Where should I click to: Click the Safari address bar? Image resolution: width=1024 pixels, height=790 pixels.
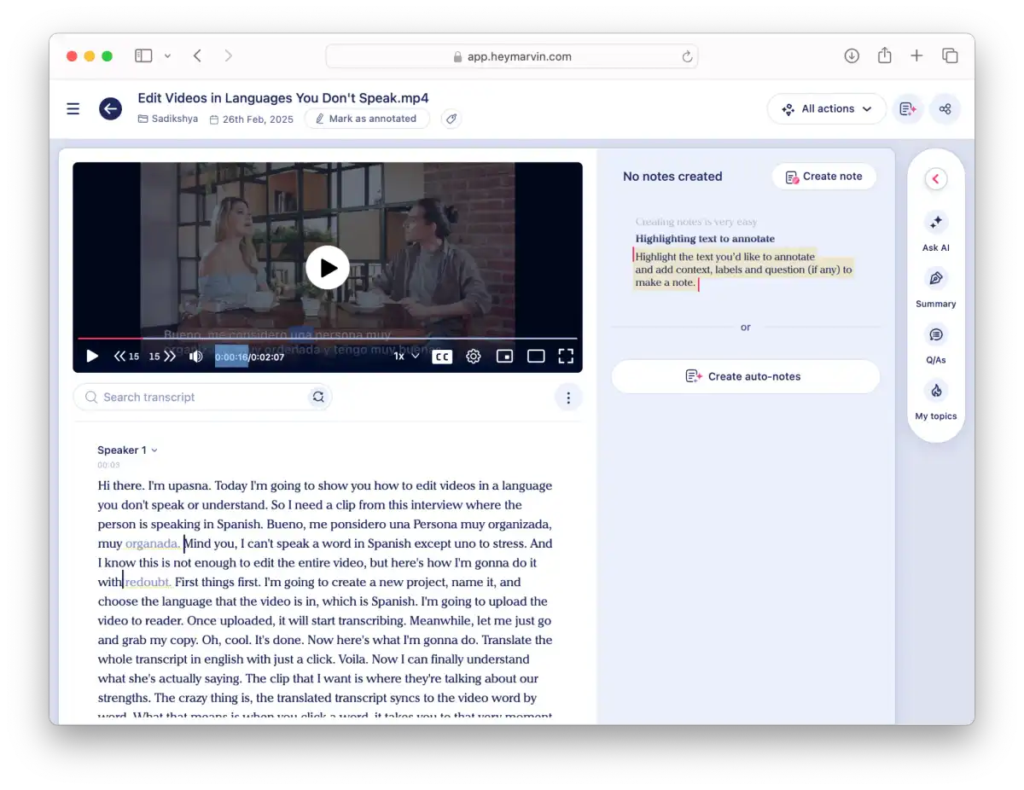point(512,56)
